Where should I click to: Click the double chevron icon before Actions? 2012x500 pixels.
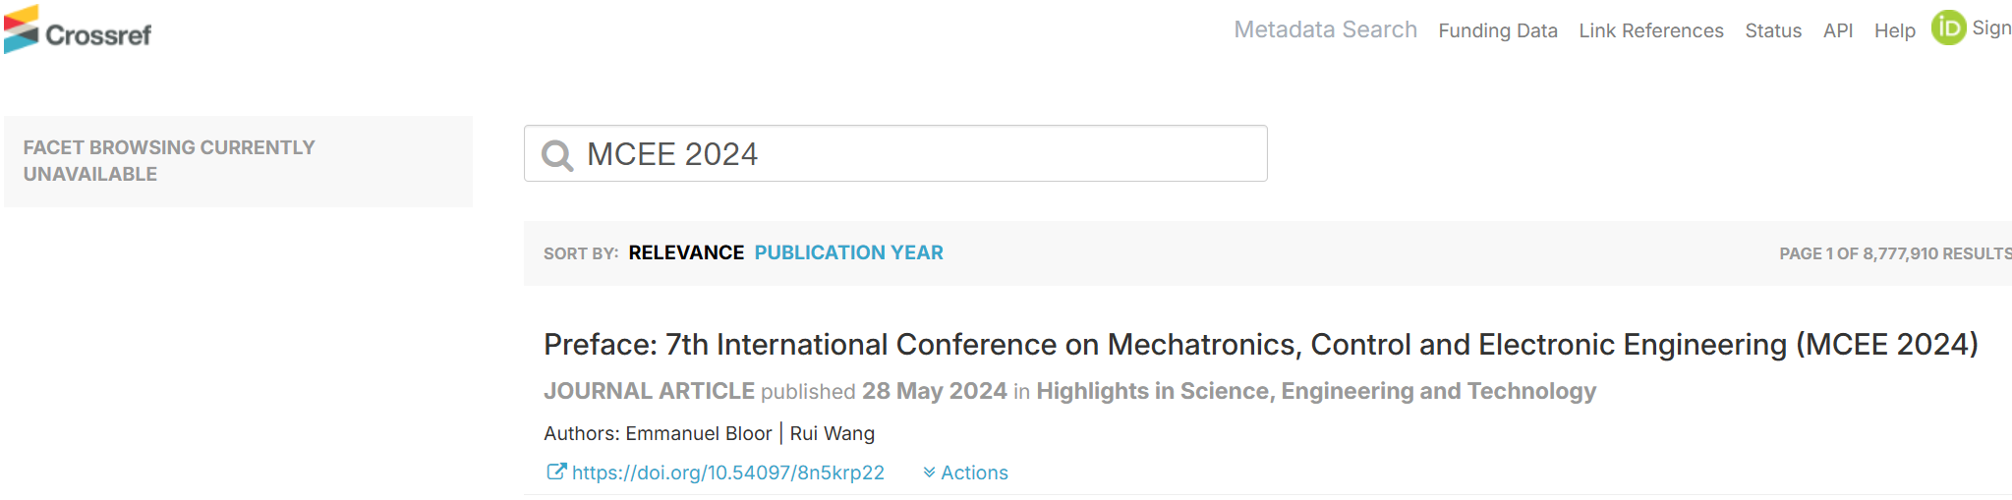pos(929,472)
